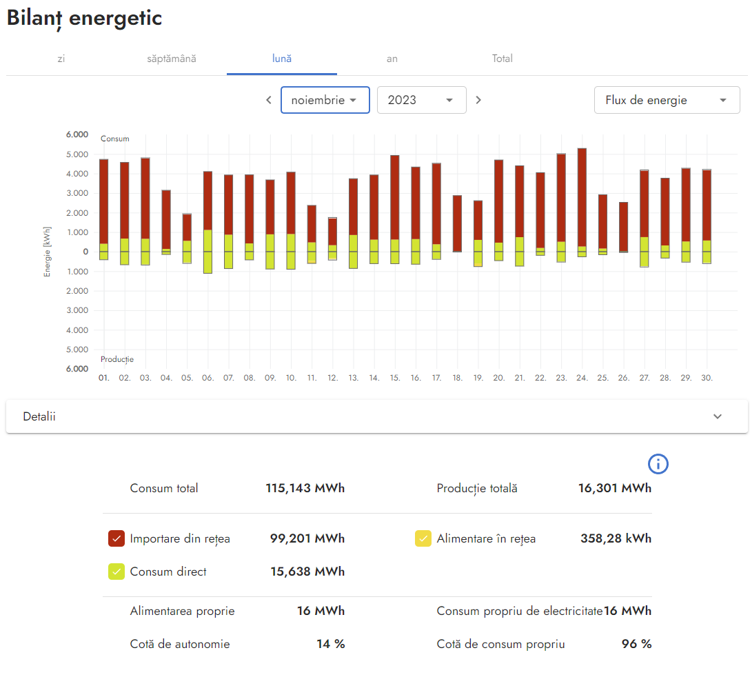Open the noiembrie month dropdown
This screenshot has width=750, height=677.
point(325,100)
